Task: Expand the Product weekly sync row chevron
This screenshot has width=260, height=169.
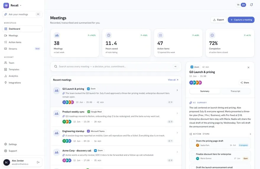Action: [177, 113]
